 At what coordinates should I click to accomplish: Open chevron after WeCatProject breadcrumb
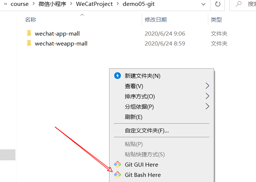click(118, 4)
